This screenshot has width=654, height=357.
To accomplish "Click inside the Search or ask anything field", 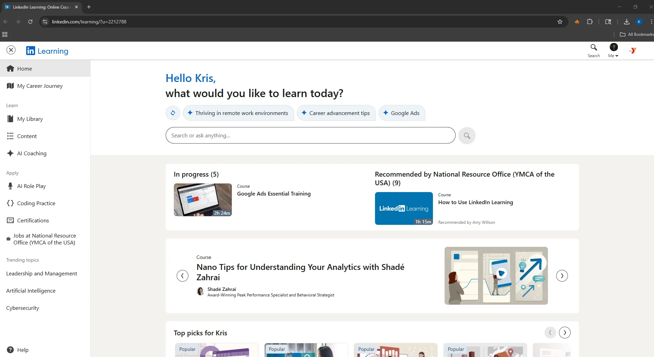I will click(x=310, y=135).
